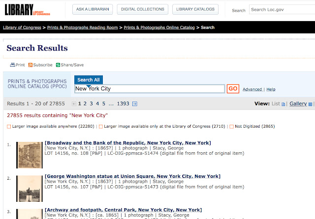Click the orange GO search button

[233, 89]
